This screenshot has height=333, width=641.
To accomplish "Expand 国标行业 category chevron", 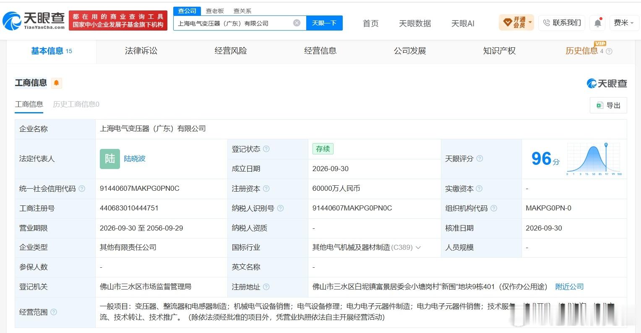I will point(418,248).
